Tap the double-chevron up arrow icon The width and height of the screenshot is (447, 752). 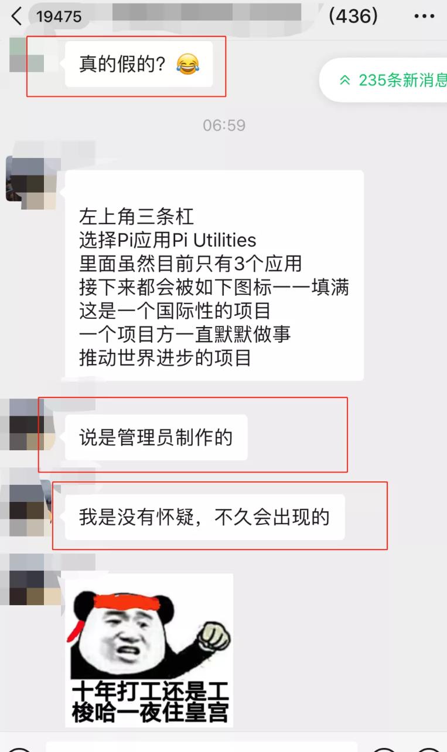[345, 80]
